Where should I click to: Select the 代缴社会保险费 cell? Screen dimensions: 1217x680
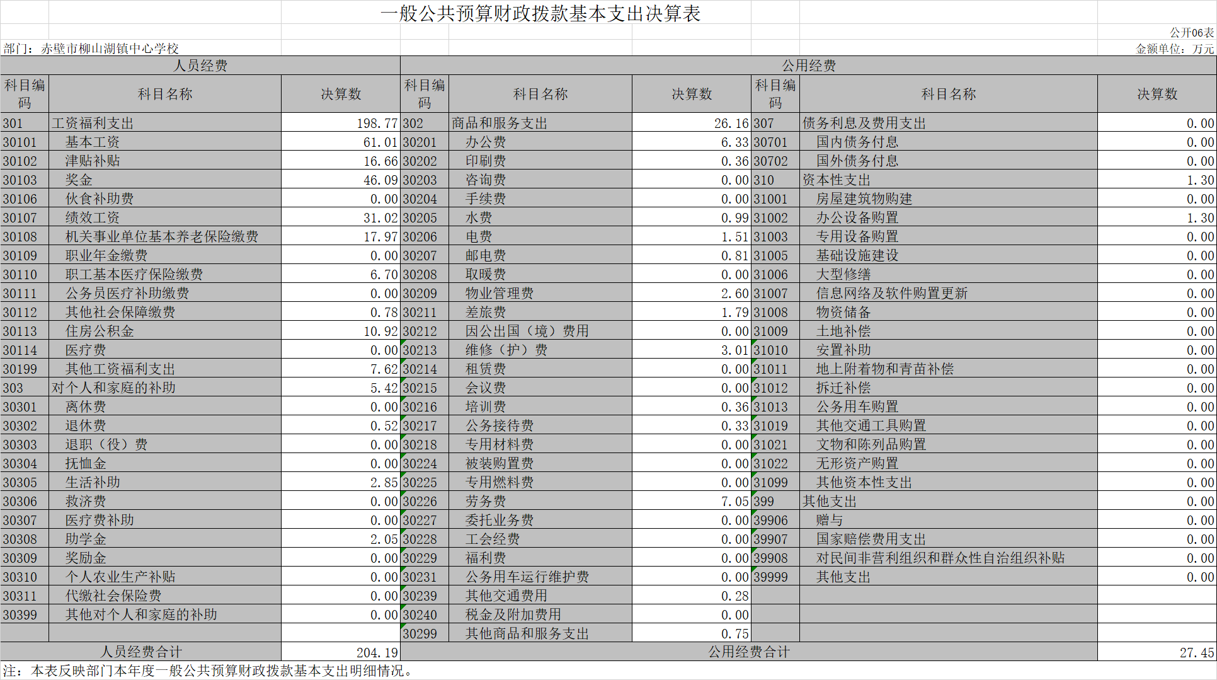point(165,596)
